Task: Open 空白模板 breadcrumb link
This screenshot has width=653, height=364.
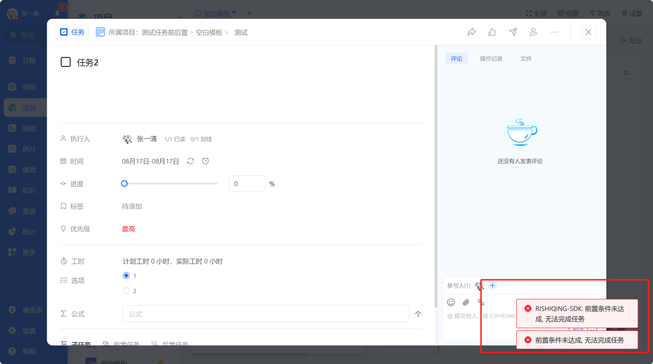Action: point(209,33)
